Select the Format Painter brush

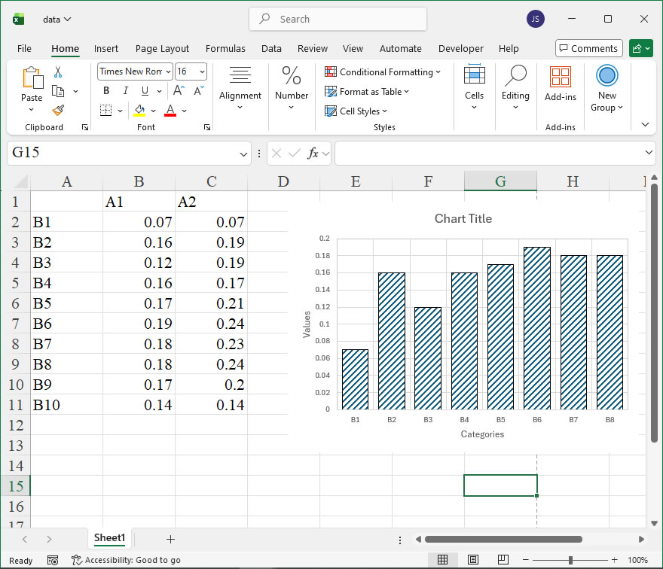[58, 110]
